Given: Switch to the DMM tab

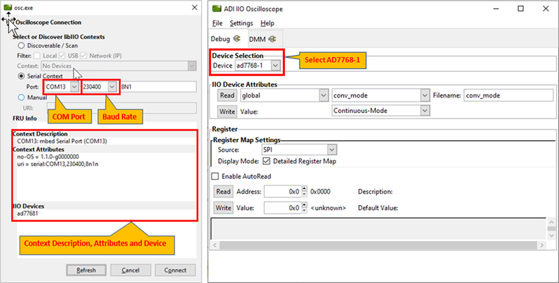Looking at the screenshot, I should pos(257,38).
